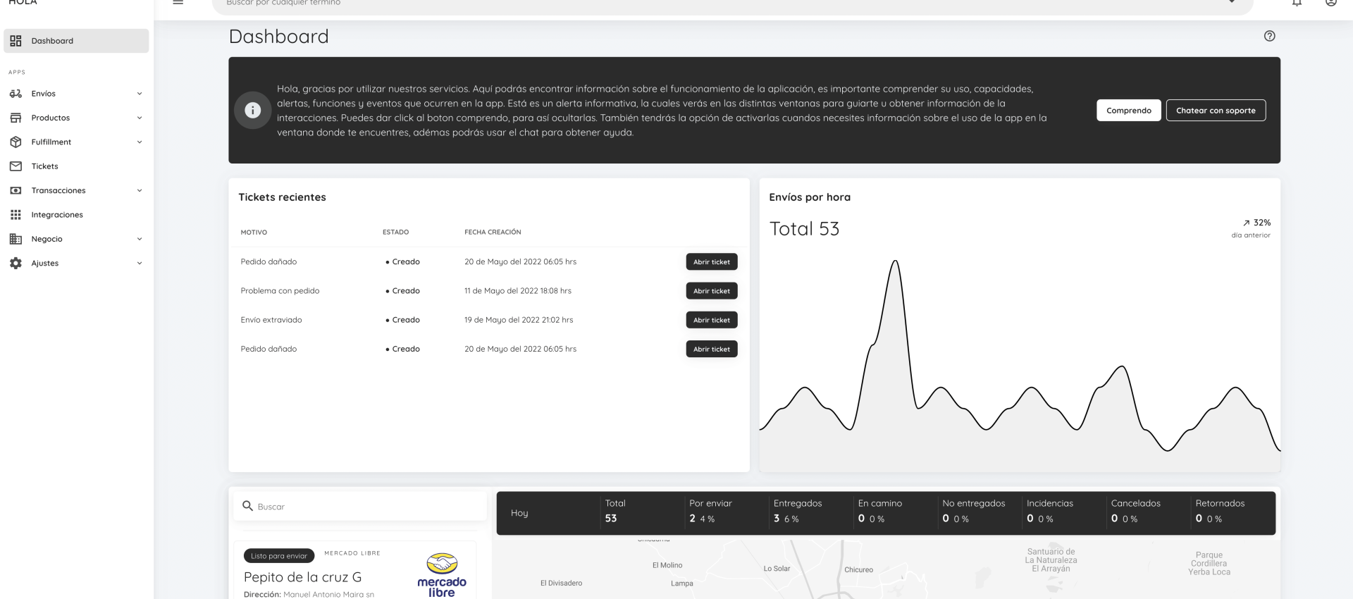This screenshot has height=599, width=1353.
Task: Click '19 de Mayo del 2022 21:02 hrs'
Action: pyautogui.click(x=519, y=320)
